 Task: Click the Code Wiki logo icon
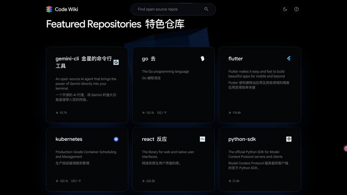pos(49,9)
